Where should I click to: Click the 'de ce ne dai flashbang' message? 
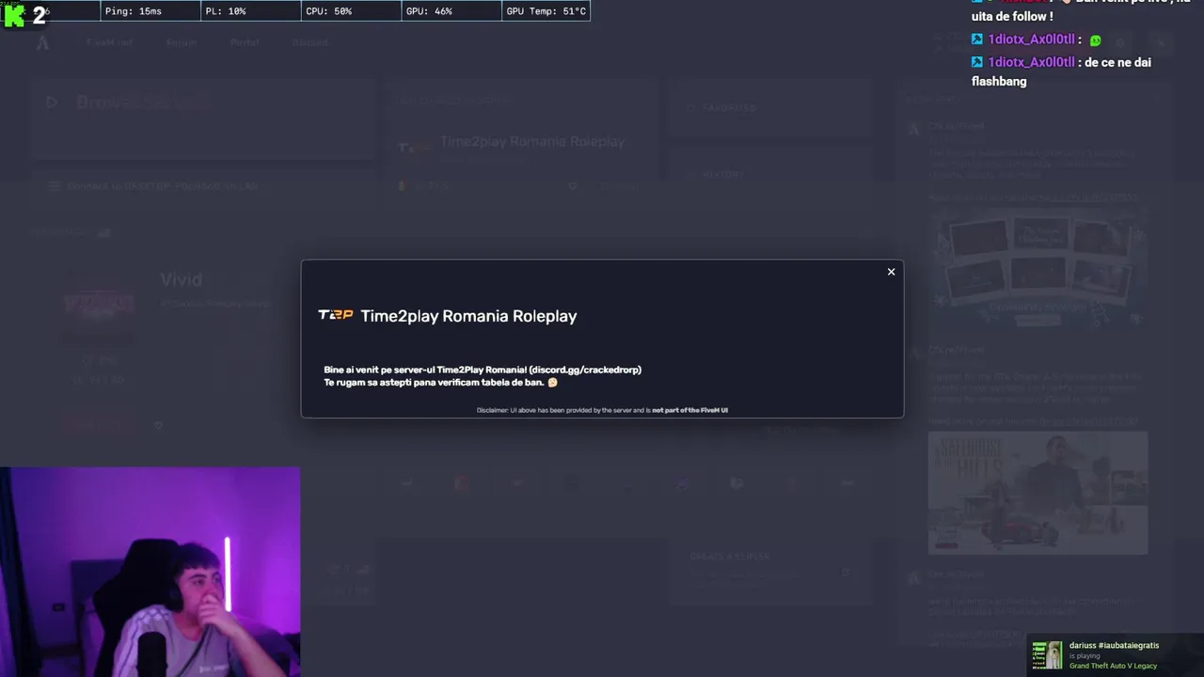1061,71
